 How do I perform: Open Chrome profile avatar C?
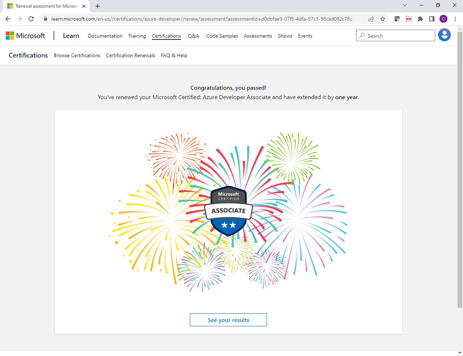coord(443,19)
